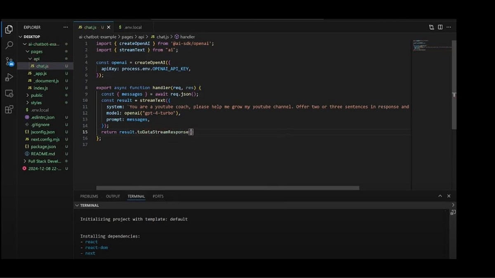Open the editor More Actions ellipsis menu
495x278 pixels.
pyautogui.click(x=449, y=27)
